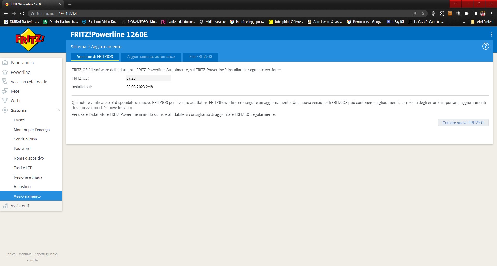Image resolution: width=497 pixels, height=266 pixels.
Task: Open the avm.de footer link
Action: (32, 260)
